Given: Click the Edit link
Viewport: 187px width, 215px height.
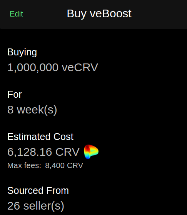Looking at the screenshot, I should click(16, 14).
